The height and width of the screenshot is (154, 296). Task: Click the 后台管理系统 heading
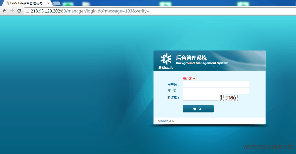[x=191, y=58]
